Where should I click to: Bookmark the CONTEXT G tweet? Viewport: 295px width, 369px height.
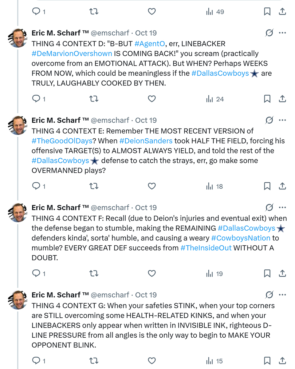click(x=267, y=361)
